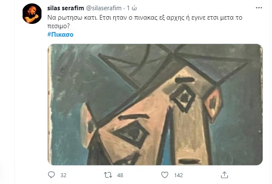The height and width of the screenshot is (184, 272).
Task: Retweet this post using the arrows icon
Action: pyautogui.click(x=108, y=175)
